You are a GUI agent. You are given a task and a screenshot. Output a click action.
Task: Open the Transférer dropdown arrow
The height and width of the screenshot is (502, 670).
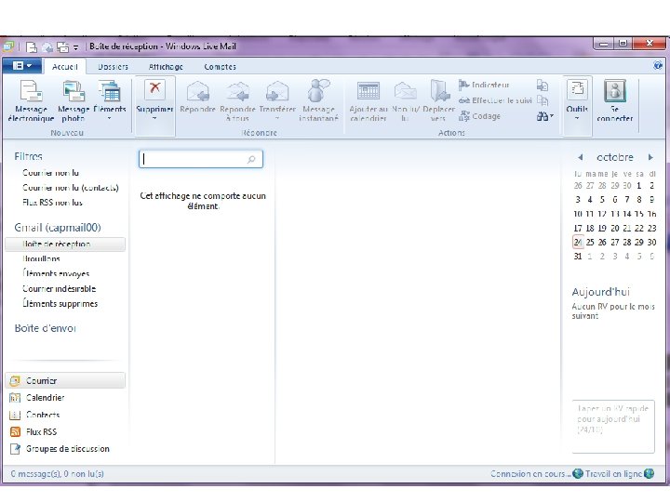[x=277, y=119]
